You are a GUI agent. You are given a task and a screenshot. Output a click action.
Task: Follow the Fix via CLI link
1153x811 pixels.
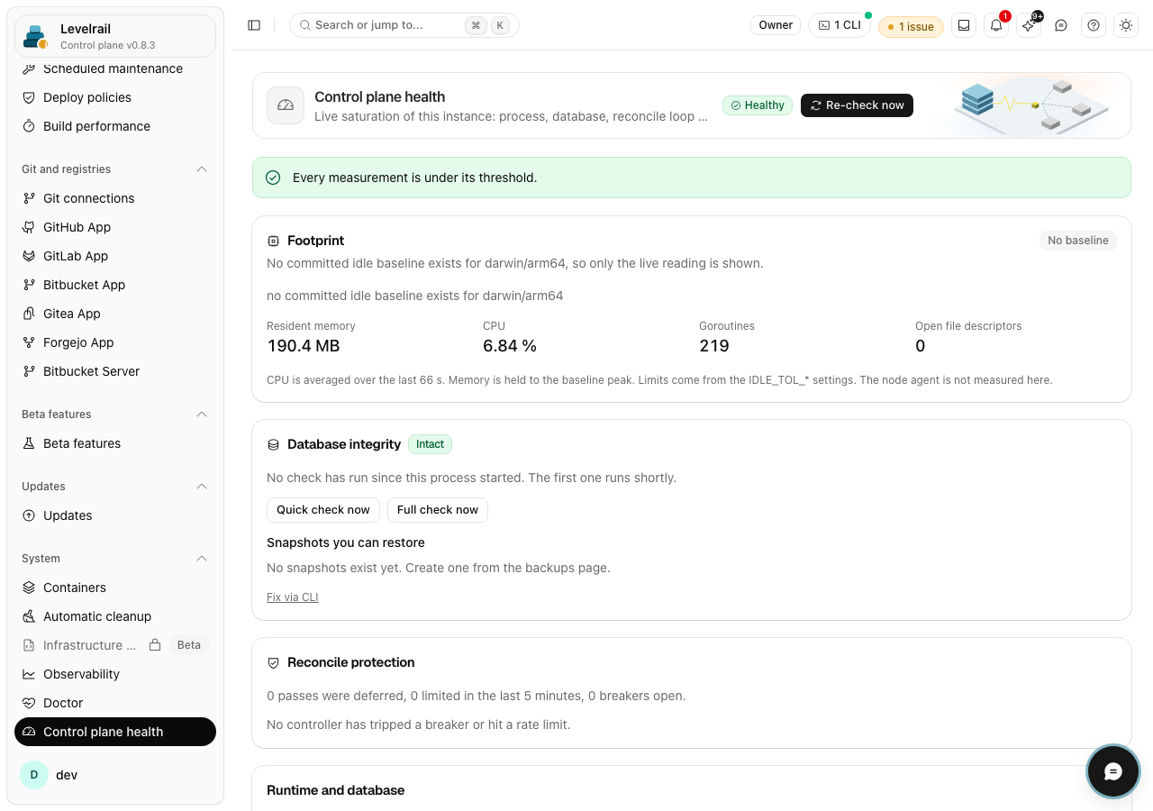click(x=293, y=597)
